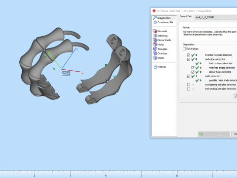
Task: Enable the overlapping triangles detected checkbox
Action: pyautogui.click(x=189, y=85)
